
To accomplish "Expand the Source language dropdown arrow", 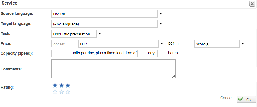I will pyautogui.click(x=161, y=14).
